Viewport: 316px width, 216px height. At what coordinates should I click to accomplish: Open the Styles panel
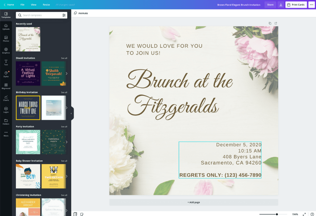click(6, 74)
